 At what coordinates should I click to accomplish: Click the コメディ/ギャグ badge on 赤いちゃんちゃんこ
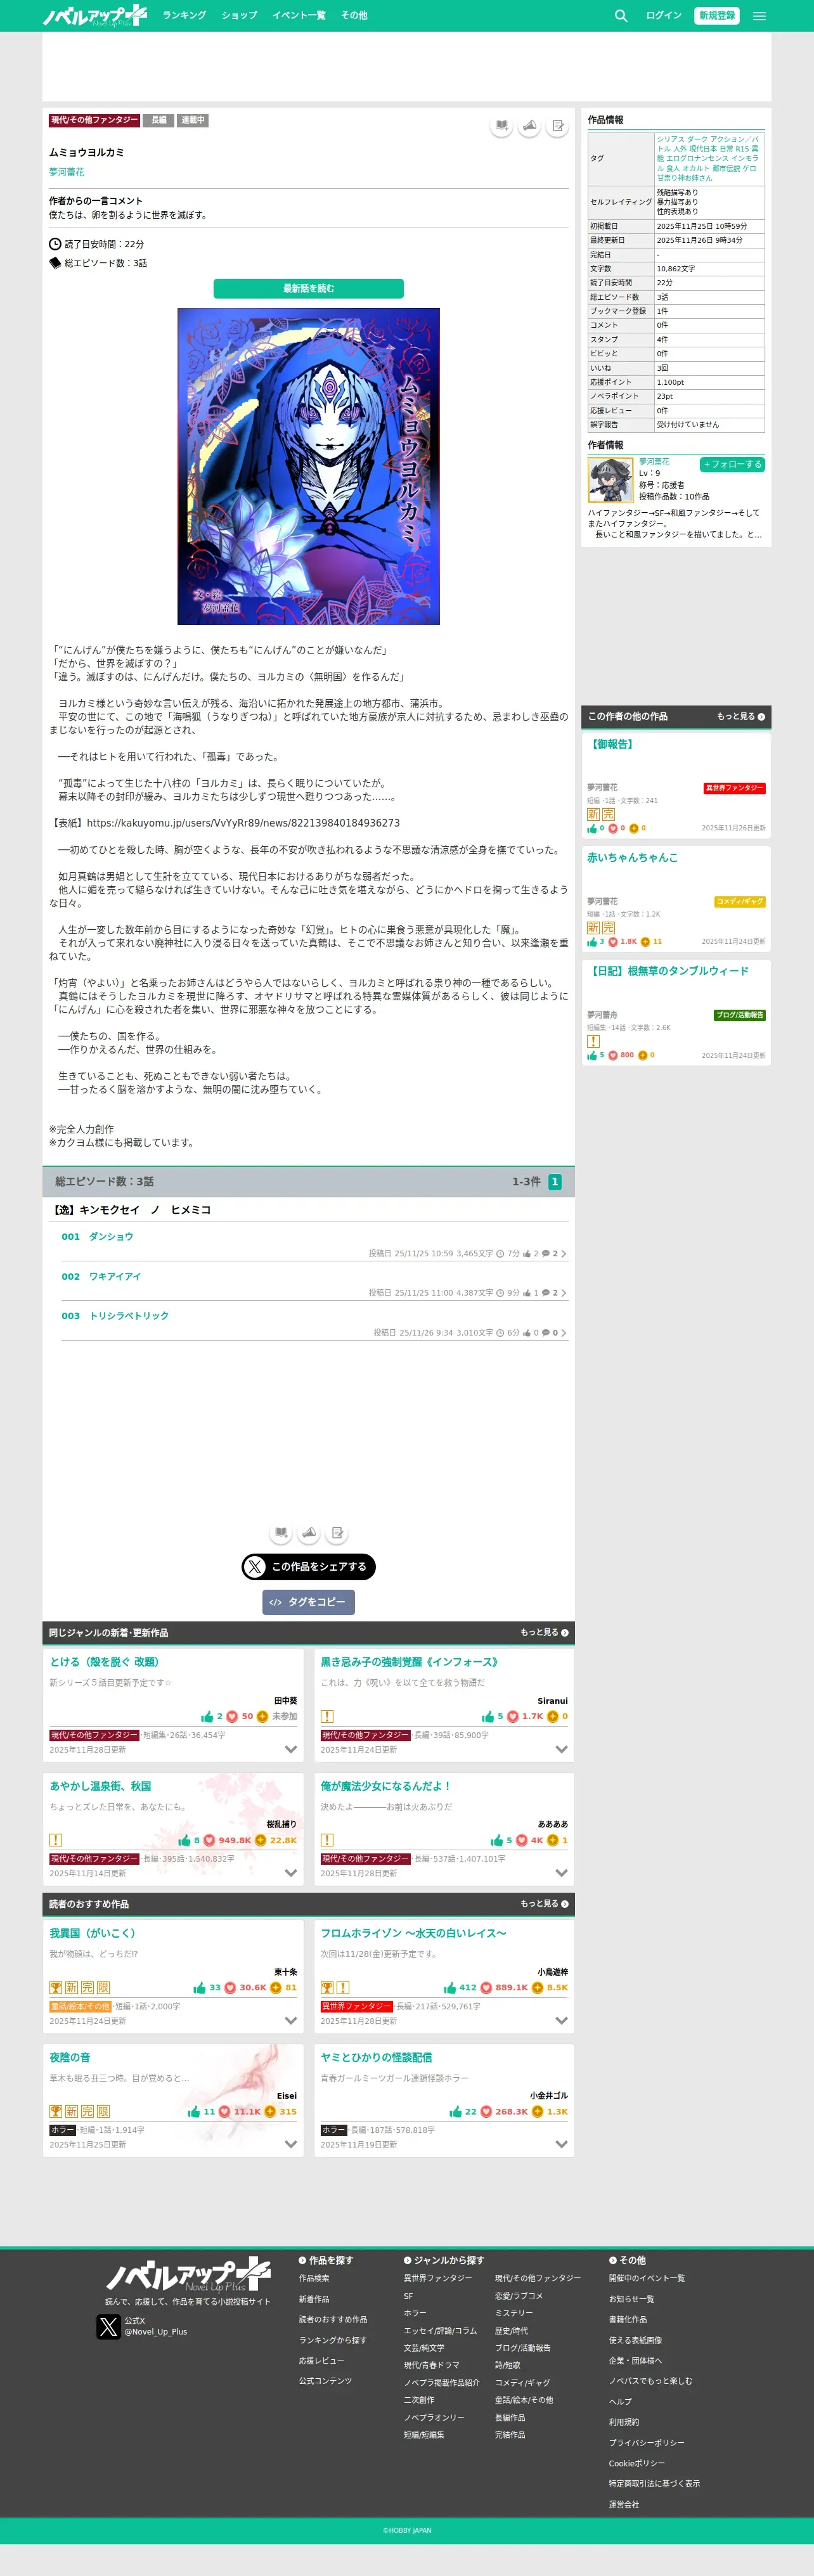click(740, 902)
